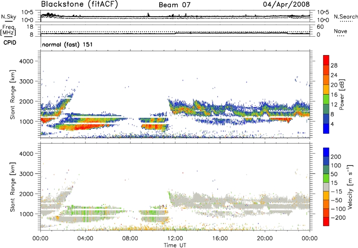Pick the blue top segment of velocity colorbar
Screen dimensions: 358x248
[x=326, y=152]
